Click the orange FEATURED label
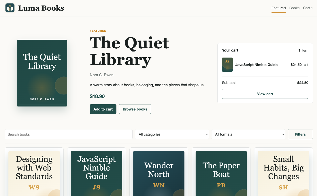317x196 pixels. coord(98,31)
